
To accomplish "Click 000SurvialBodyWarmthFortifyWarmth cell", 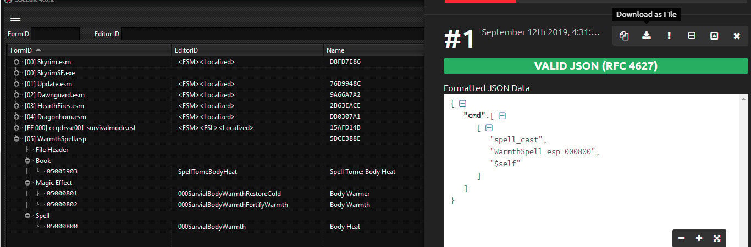I will (233, 205).
